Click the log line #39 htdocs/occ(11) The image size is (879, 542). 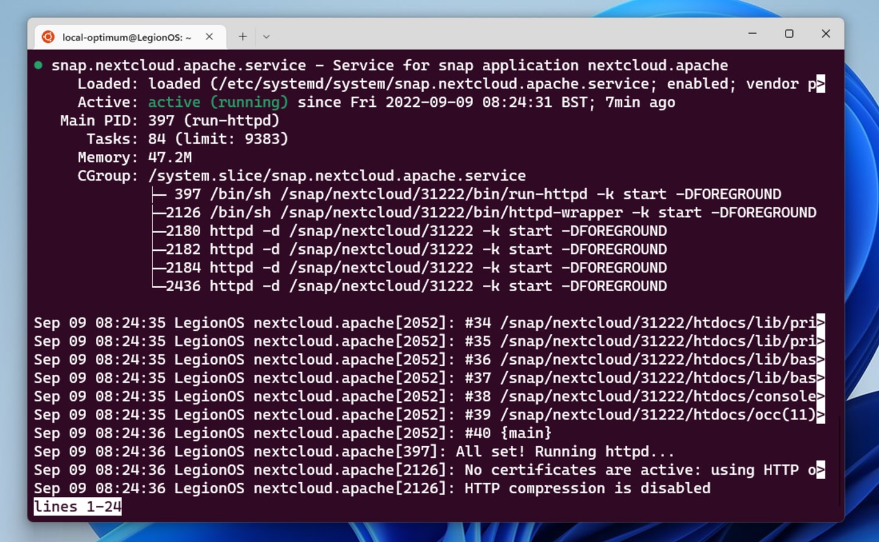pos(429,414)
